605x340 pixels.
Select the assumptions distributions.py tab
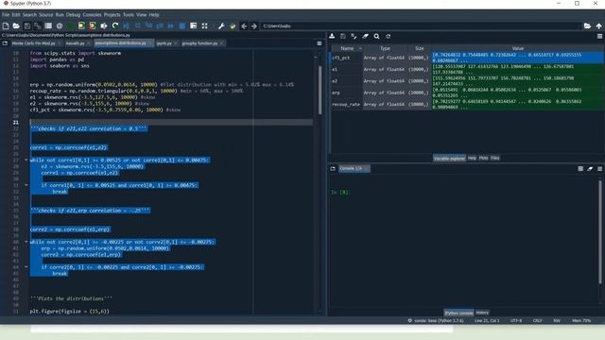120,43
